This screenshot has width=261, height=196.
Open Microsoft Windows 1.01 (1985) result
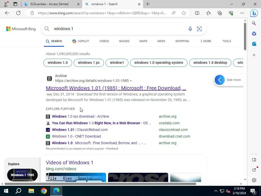click(116, 88)
